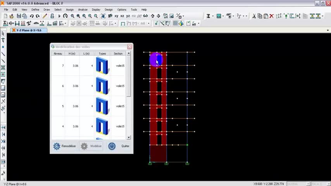
Task: Select the Draw Rectangular Area tool in left toolbar
Action: pyautogui.click(x=3, y=88)
